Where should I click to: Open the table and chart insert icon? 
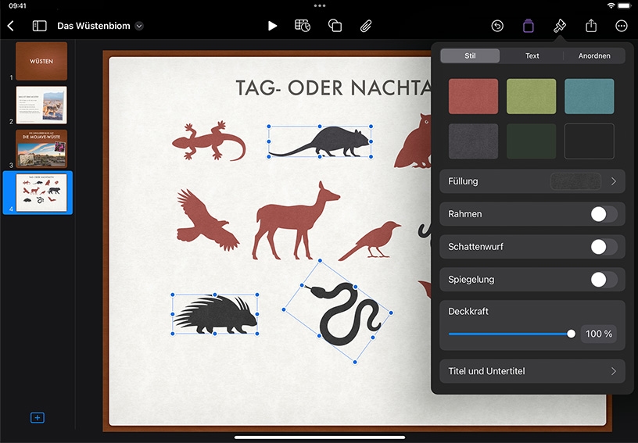[x=303, y=26]
